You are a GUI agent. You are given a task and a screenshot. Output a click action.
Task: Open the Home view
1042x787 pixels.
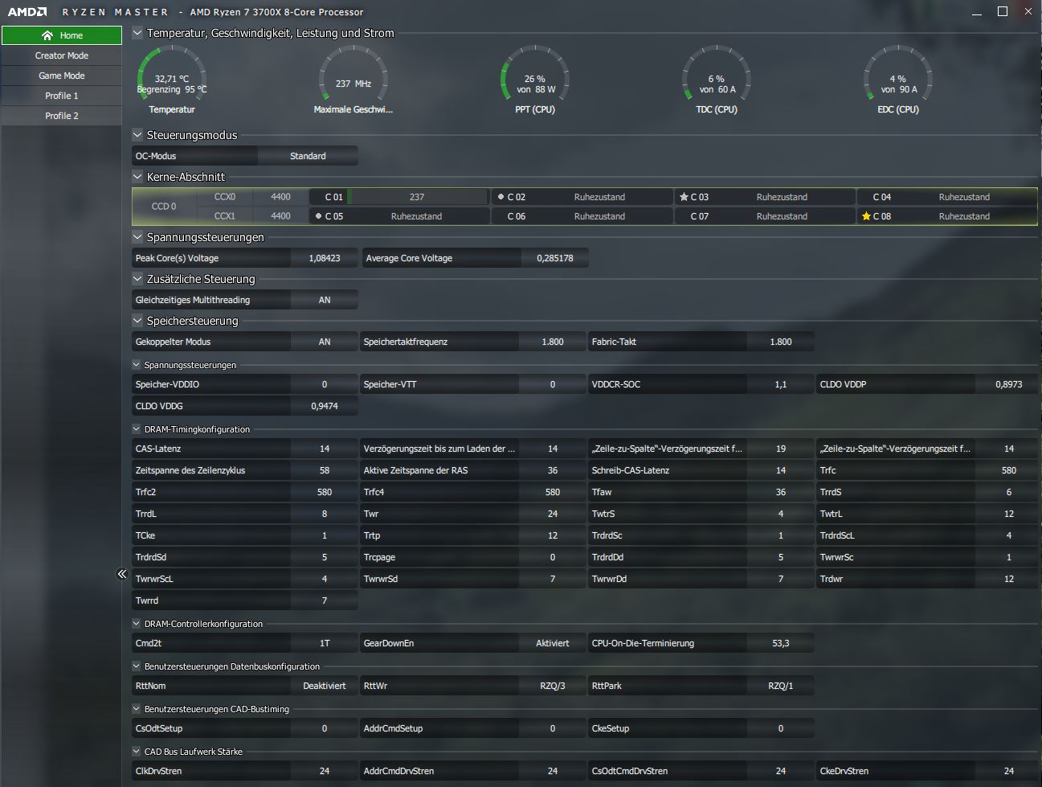pyautogui.click(x=62, y=35)
